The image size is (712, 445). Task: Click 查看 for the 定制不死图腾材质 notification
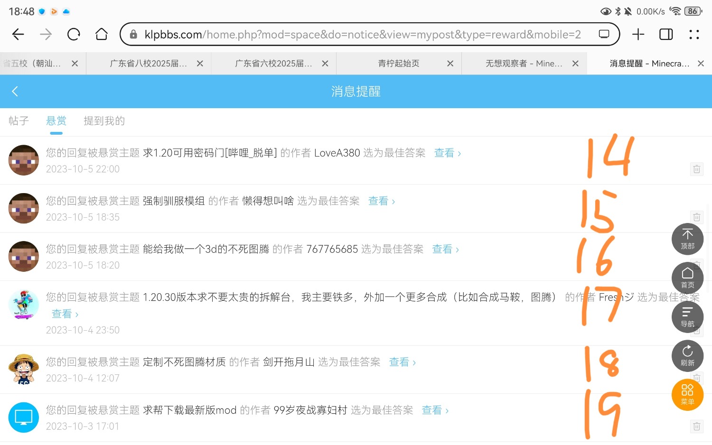[403, 362]
